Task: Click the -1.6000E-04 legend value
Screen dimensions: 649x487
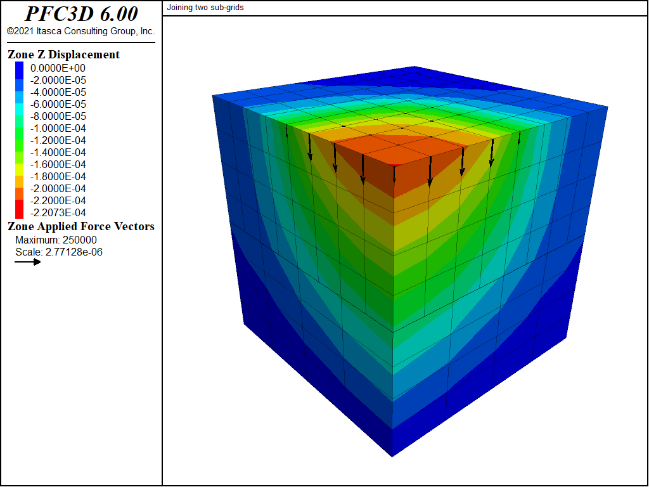Action: 58,164
